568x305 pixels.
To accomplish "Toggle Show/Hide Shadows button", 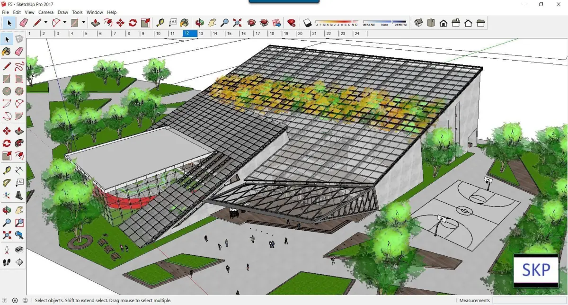I will click(307, 22).
